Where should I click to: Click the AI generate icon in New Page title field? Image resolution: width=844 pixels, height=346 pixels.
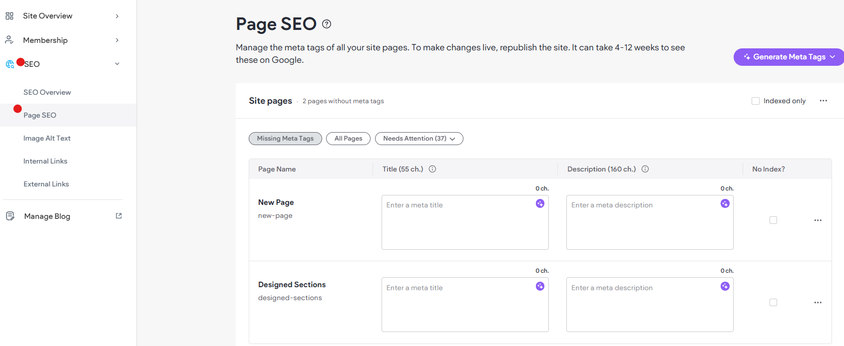540,203
